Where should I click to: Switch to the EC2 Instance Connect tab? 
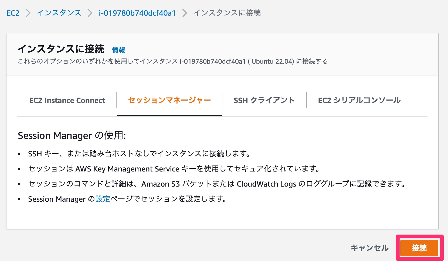coord(67,100)
